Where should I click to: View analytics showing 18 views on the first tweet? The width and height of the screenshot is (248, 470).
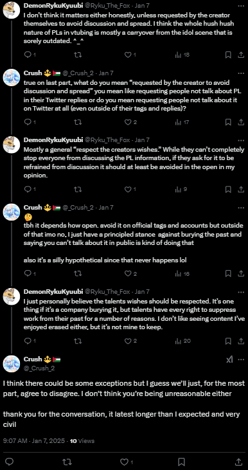click(182, 55)
